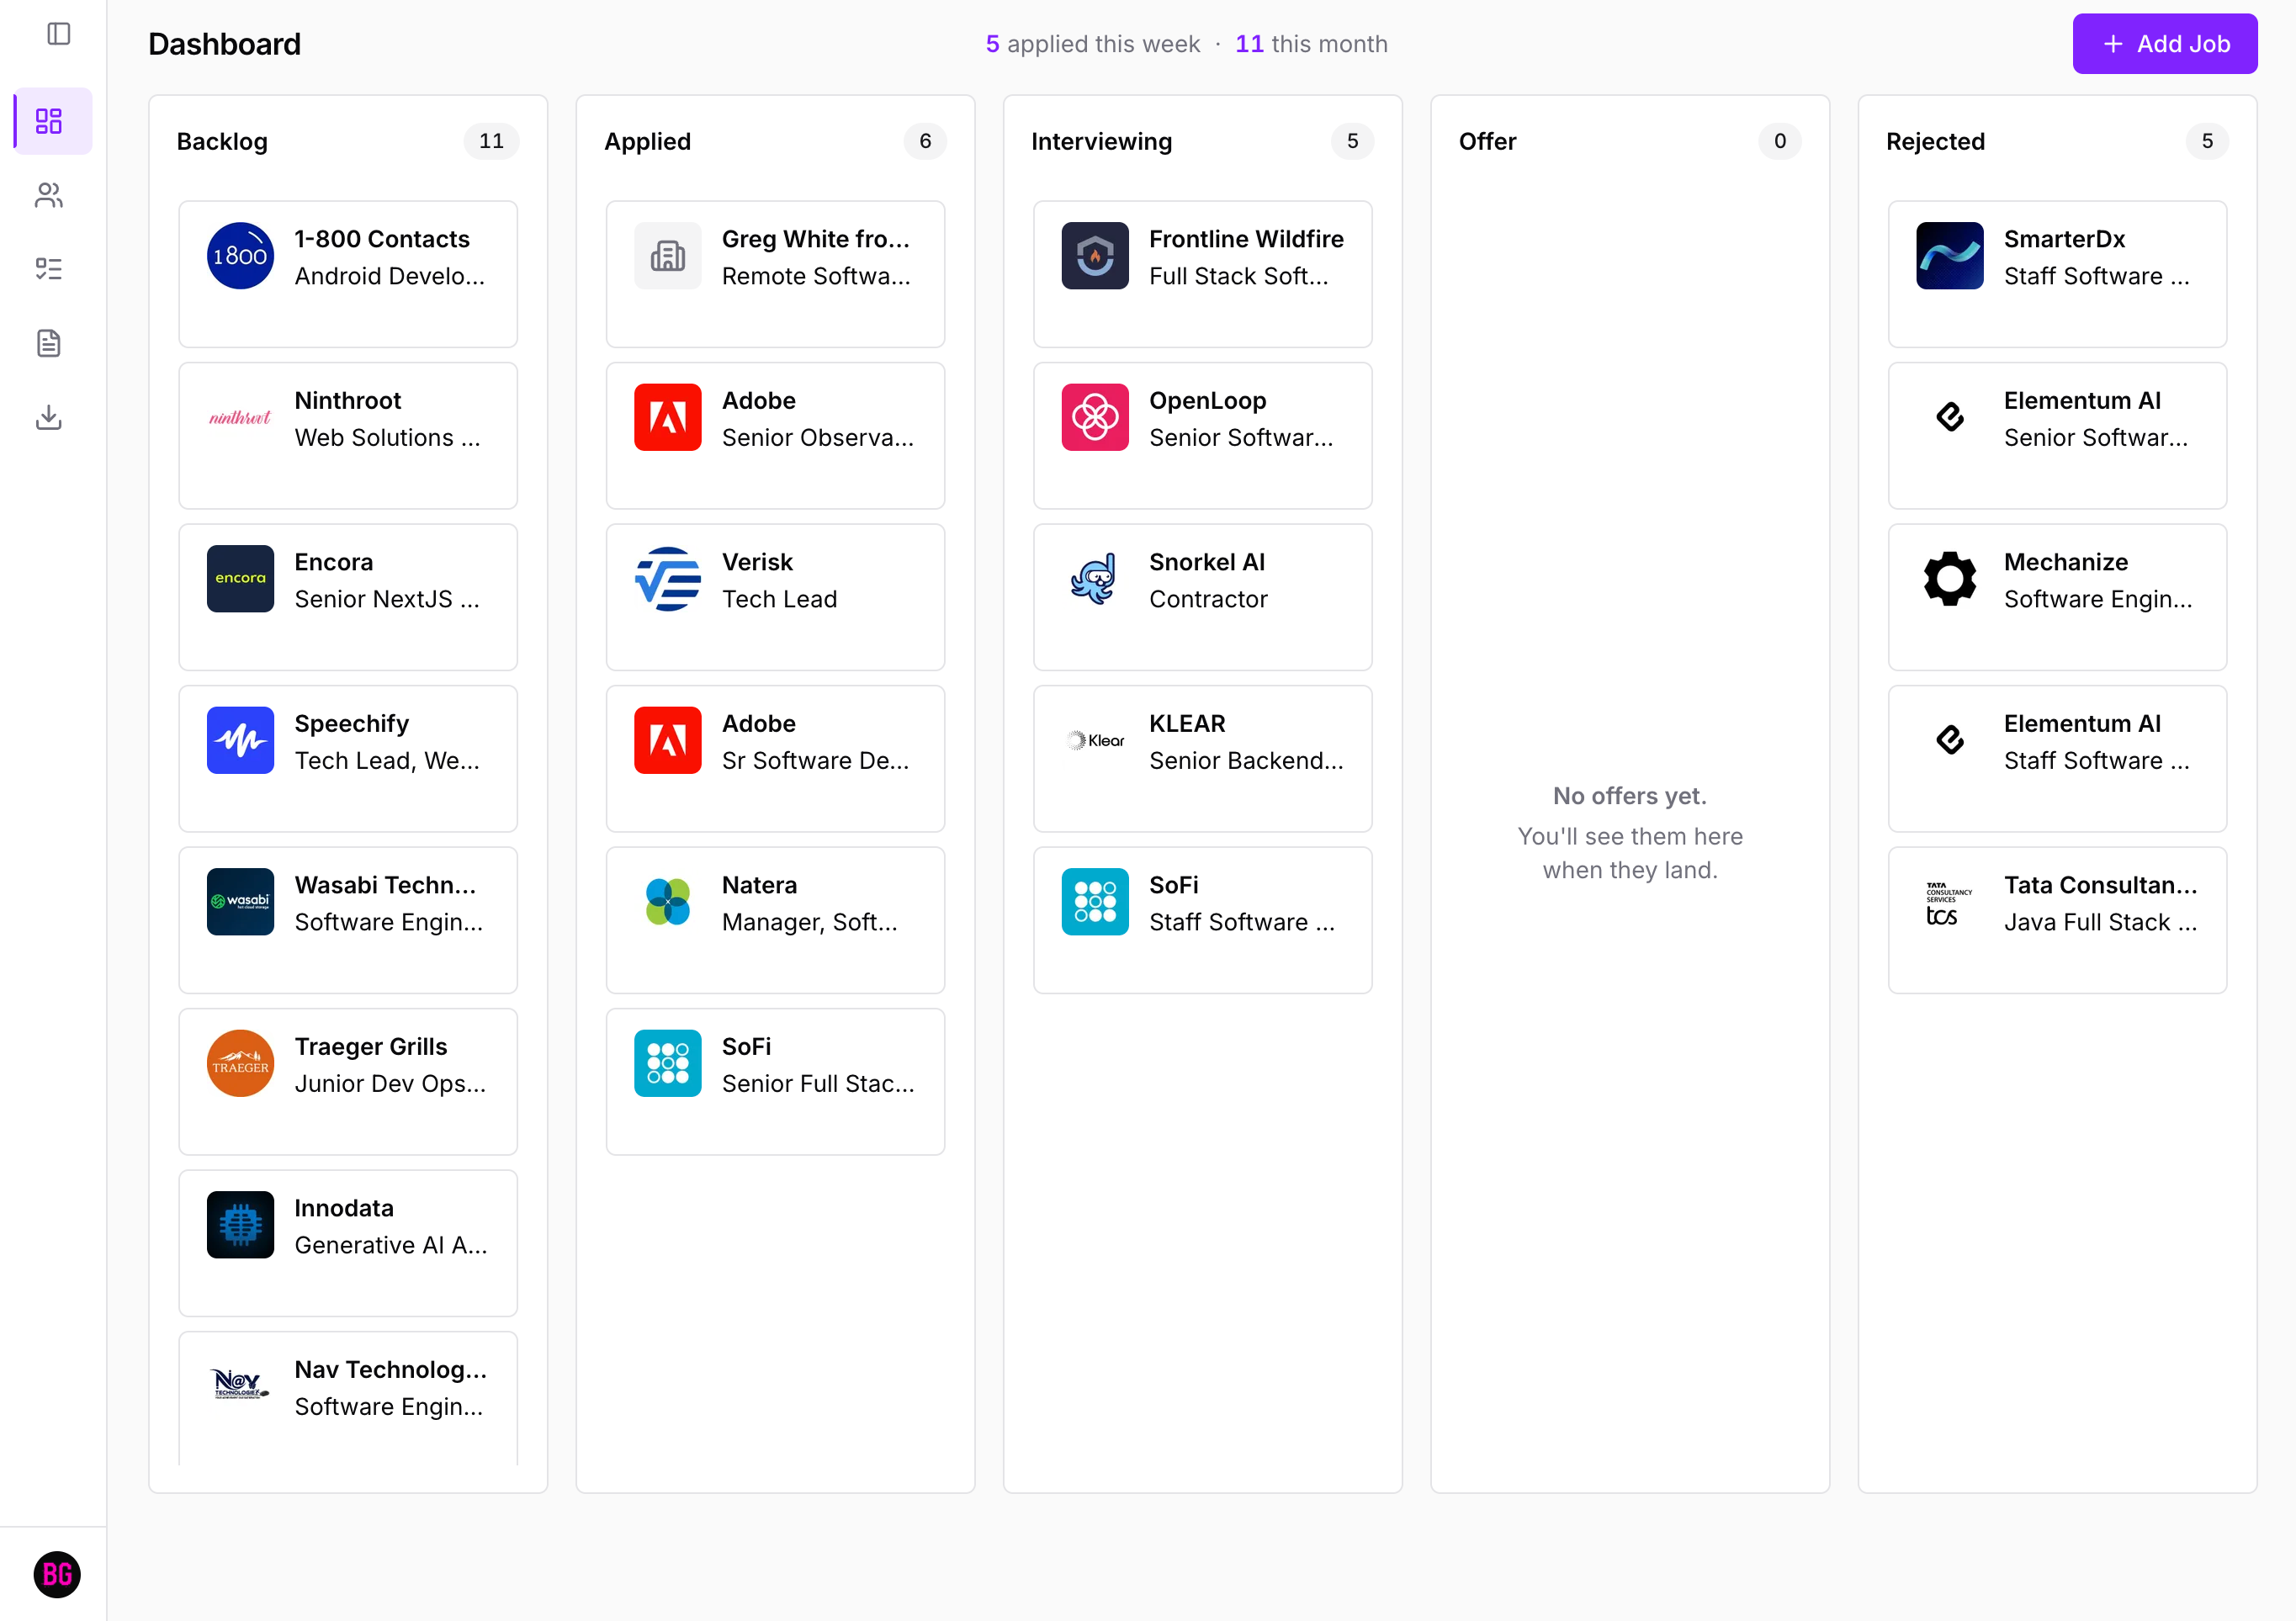The image size is (2296, 1621).
Task: Open Innodata Generative AI job
Action: [348, 1243]
